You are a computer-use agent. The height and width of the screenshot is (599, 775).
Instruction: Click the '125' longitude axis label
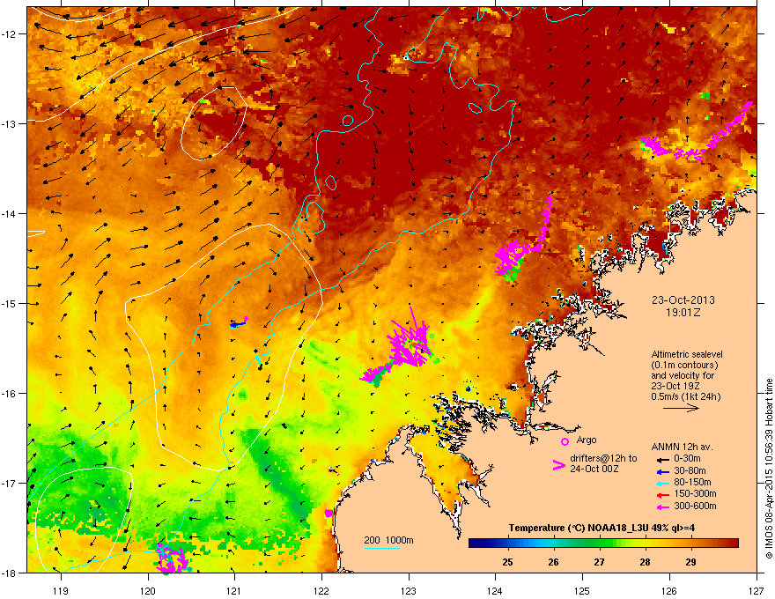(582, 590)
